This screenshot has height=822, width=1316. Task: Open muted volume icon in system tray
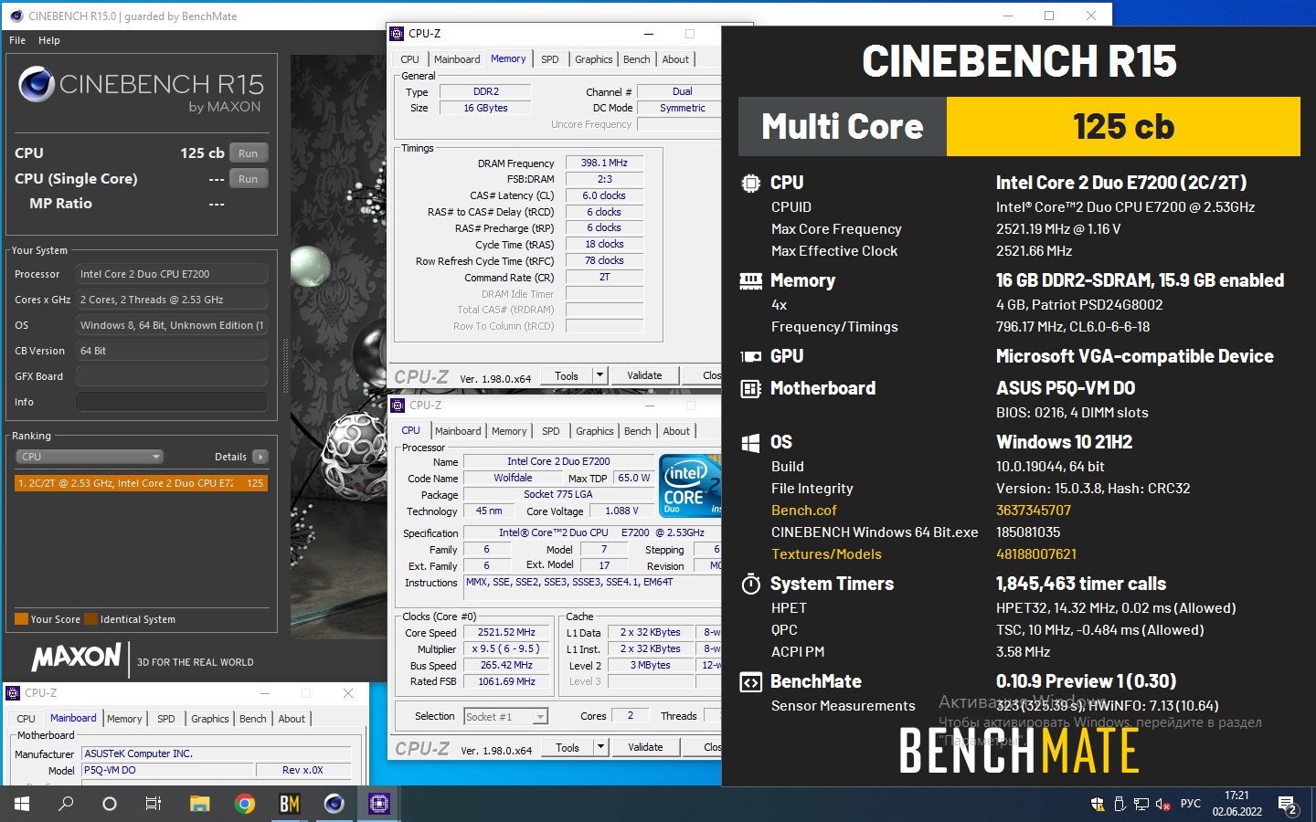(1163, 804)
